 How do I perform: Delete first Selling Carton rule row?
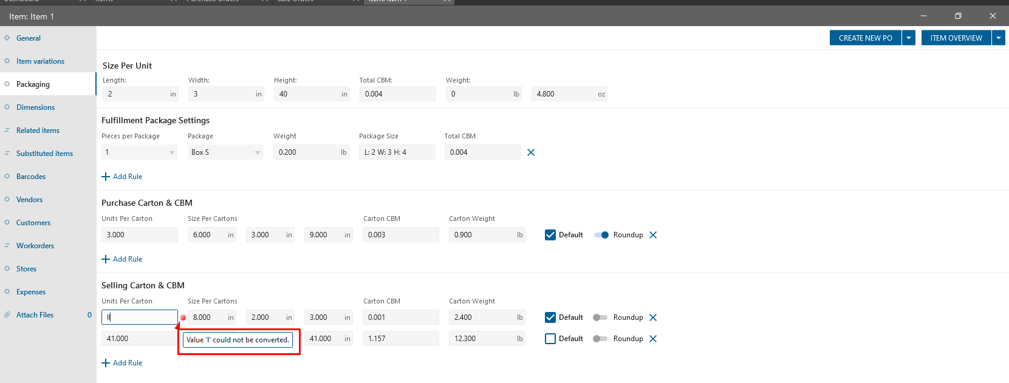(x=653, y=317)
